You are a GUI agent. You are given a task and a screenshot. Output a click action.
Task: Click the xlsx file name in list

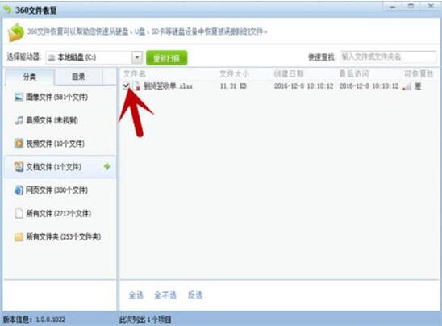pyautogui.click(x=168, y=86)
